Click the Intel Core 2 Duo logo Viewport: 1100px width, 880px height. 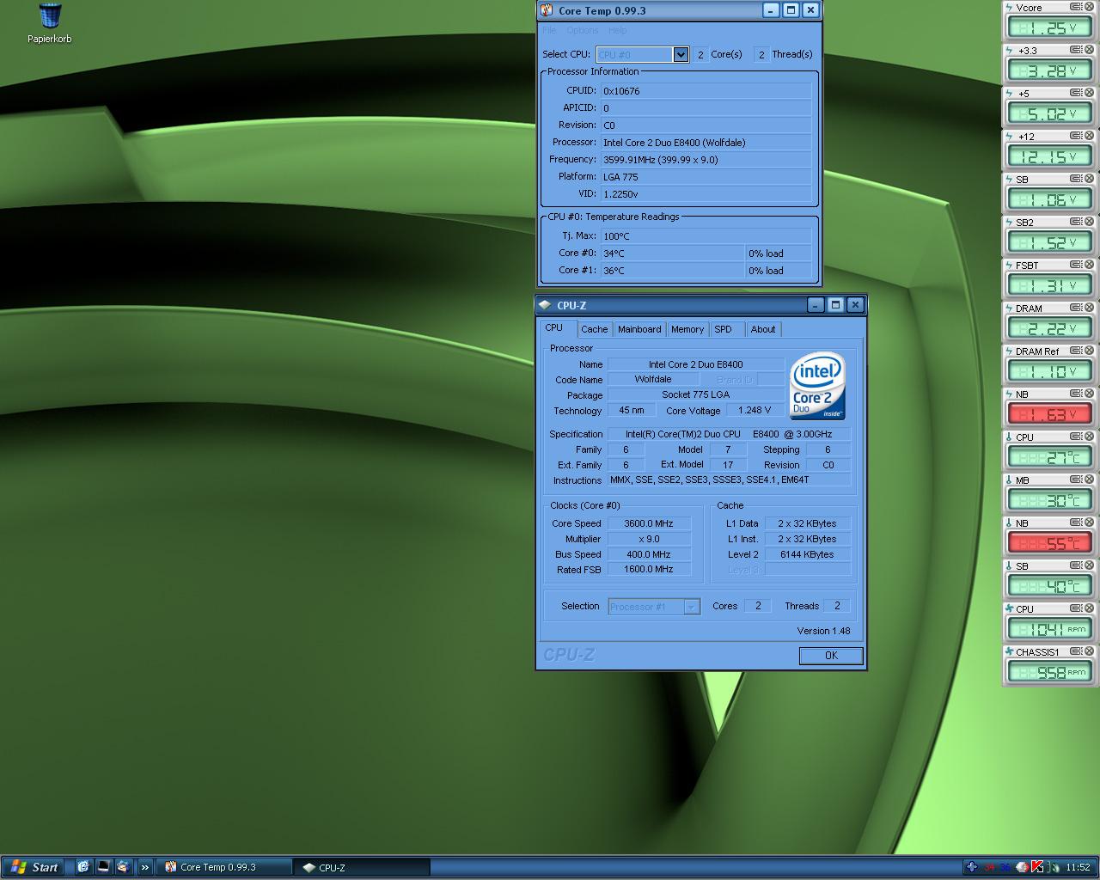pyautogui.click(x=817, y=386)
